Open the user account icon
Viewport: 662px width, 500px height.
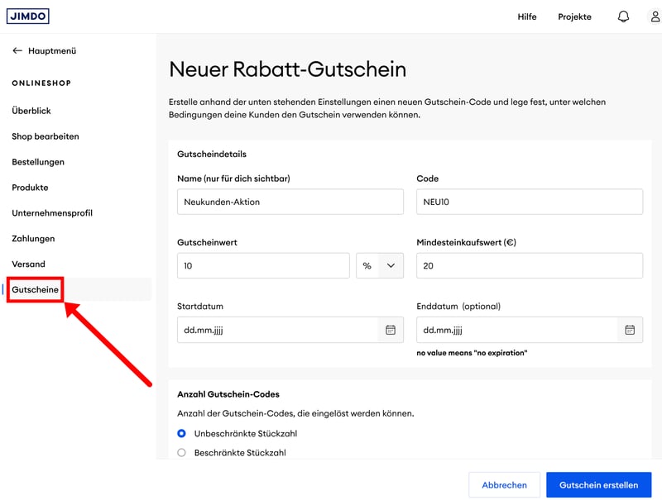655,17
